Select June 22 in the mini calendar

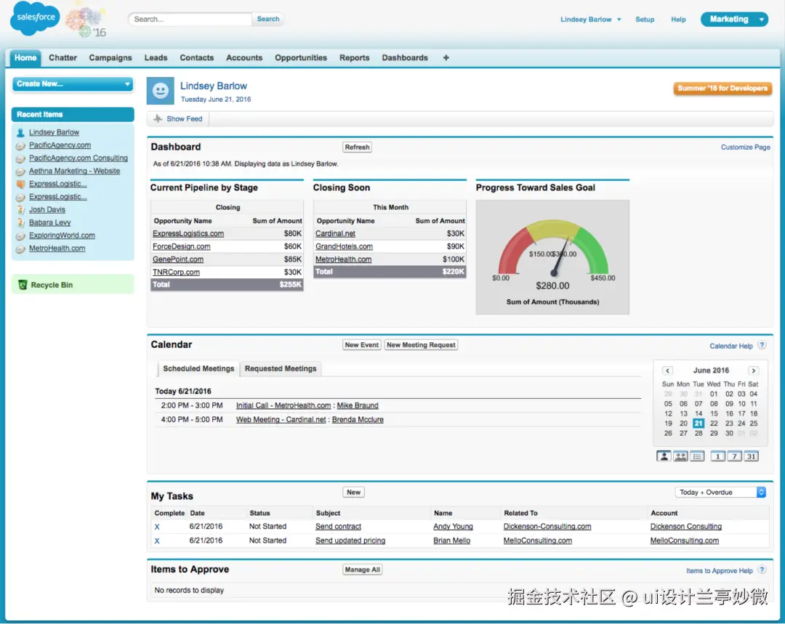coord(714,424)
